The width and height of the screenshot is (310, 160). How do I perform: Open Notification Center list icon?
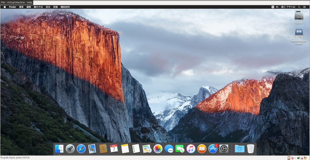305,7
